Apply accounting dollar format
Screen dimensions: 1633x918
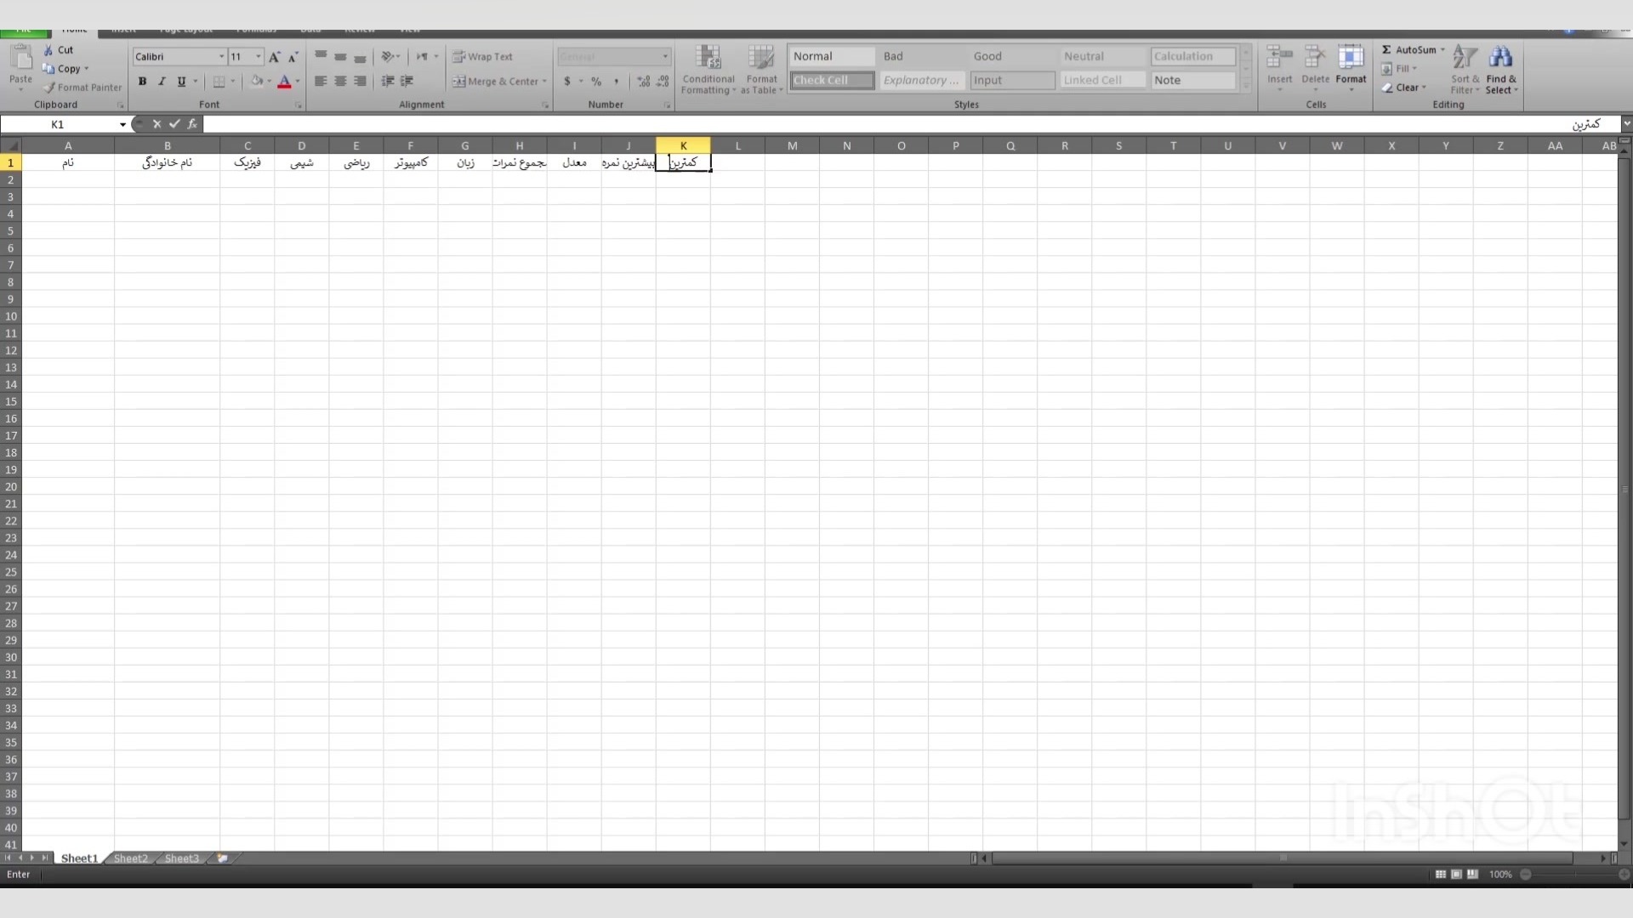click(x=567, y=82)
